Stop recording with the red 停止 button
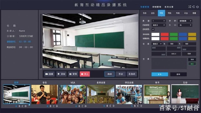Screen dimensions: 201x113 [85, 74]
